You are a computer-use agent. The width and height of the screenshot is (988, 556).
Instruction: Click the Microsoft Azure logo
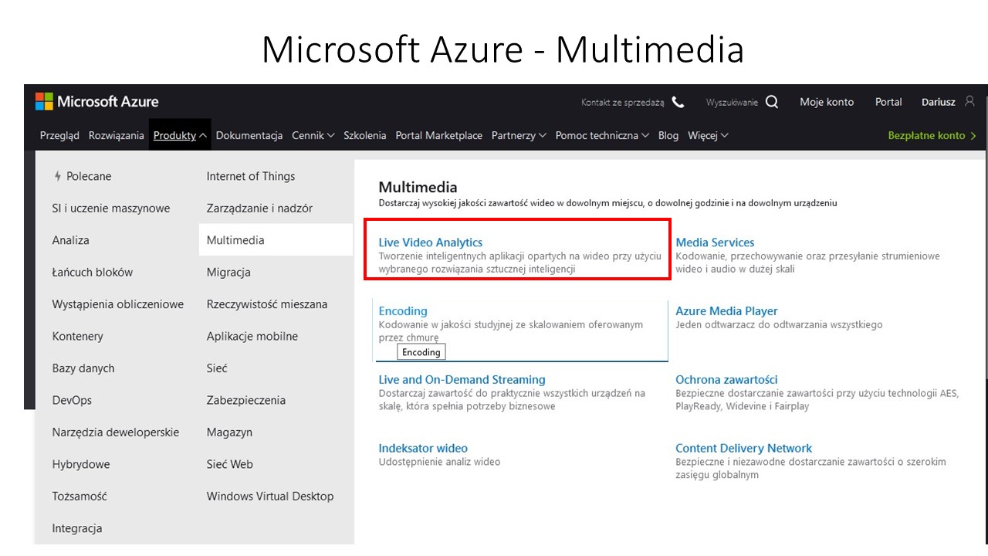pyautogui.click(x=97, y=101)
